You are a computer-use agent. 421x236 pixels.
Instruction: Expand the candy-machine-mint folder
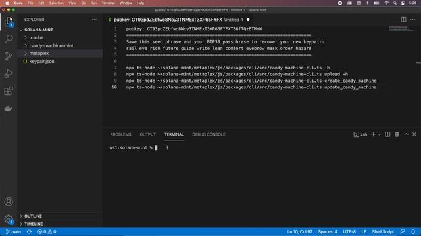(x=51, y=45)
